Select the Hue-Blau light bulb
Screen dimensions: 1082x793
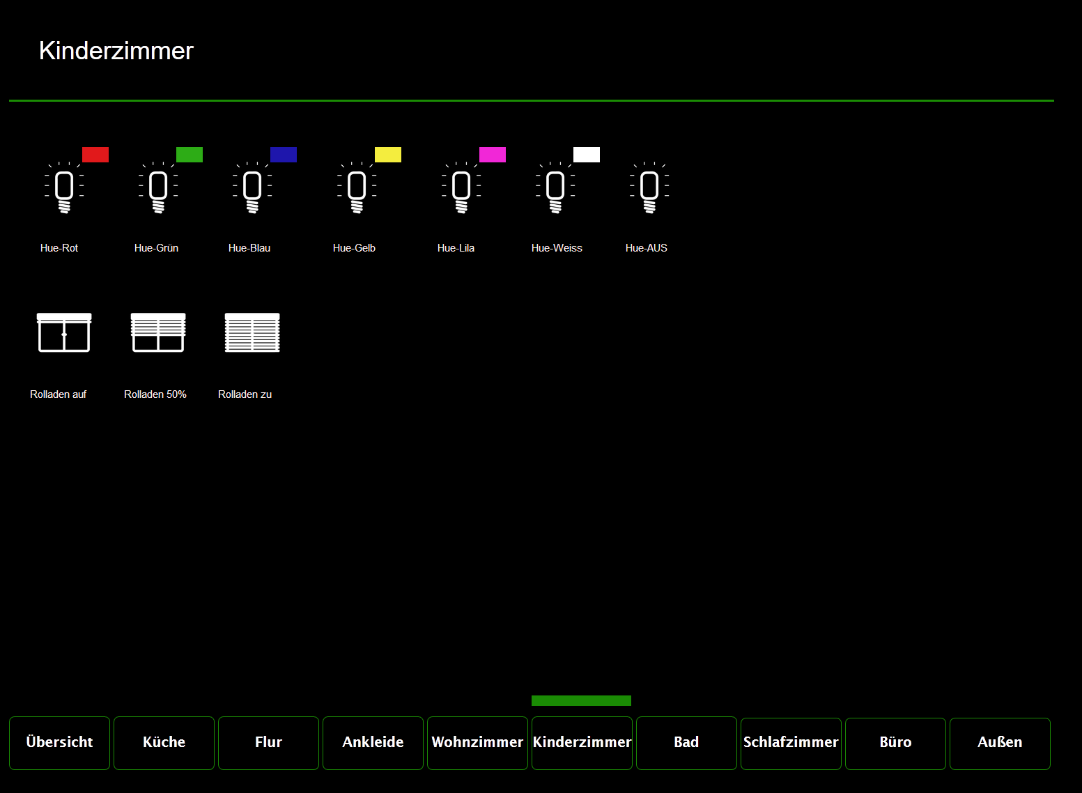pos(252,188)
